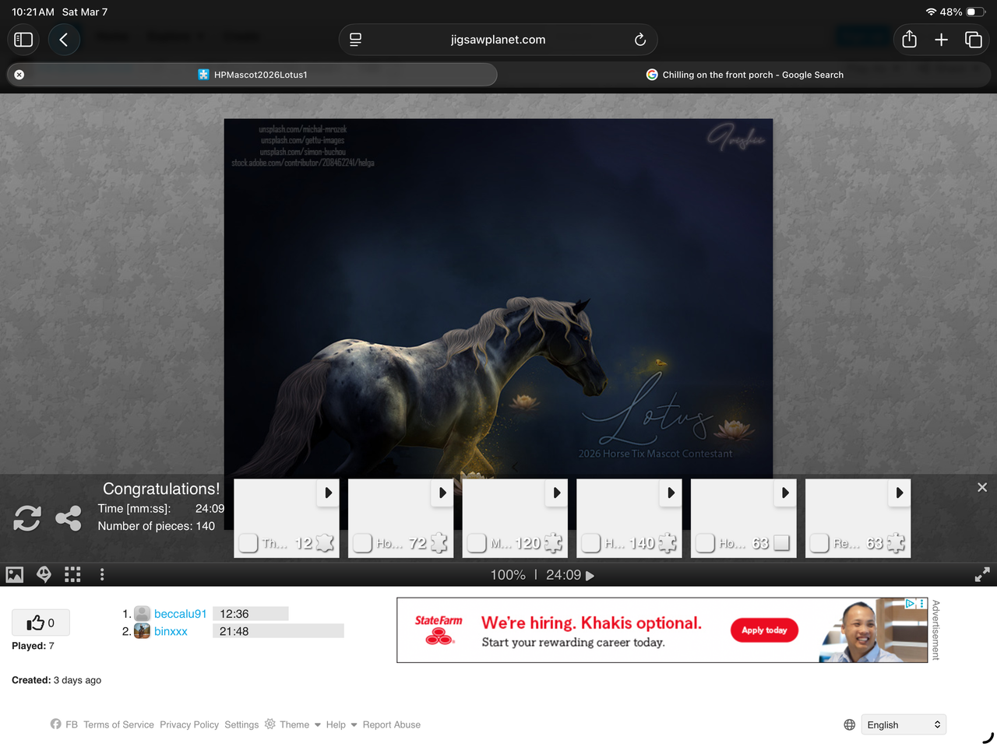This screenshot has height=747, width=997.
Task: Open beccalu91's profile link
Action: tap(180, 614)
